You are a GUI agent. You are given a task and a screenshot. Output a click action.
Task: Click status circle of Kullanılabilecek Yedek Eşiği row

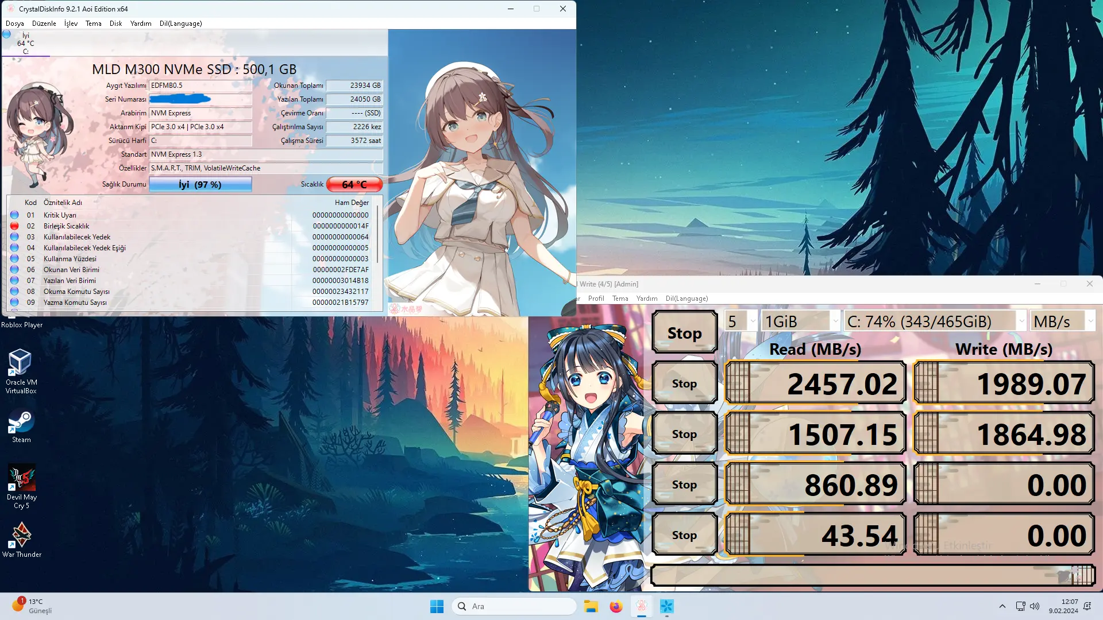14,247
